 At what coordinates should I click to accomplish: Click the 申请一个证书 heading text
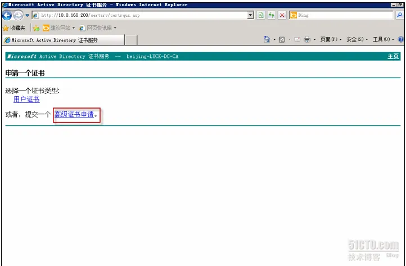tap(25, 73)
